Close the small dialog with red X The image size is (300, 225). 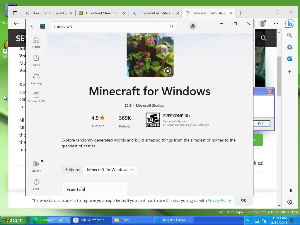coord(270,92)
